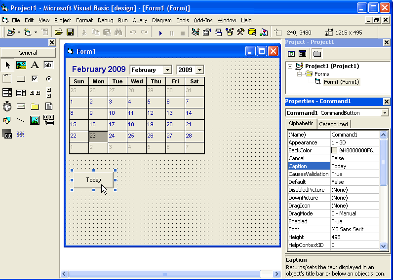Screen dimensions: 393x280
Task: Select day 23 in the calendar
Action: 98,137
